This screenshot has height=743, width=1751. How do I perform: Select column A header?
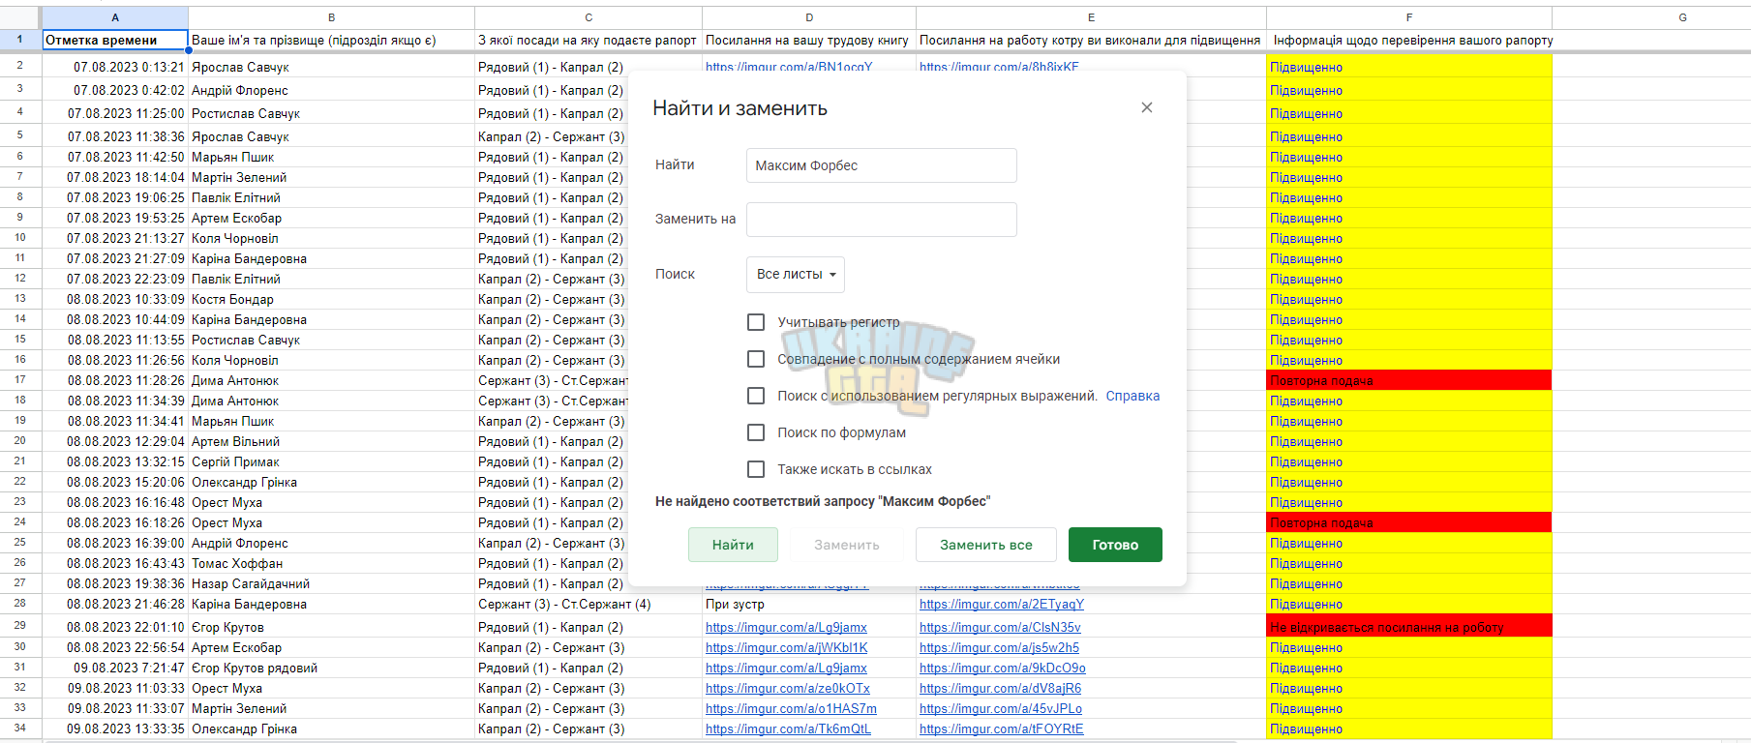pyautogui.click(x=115, y=17)
